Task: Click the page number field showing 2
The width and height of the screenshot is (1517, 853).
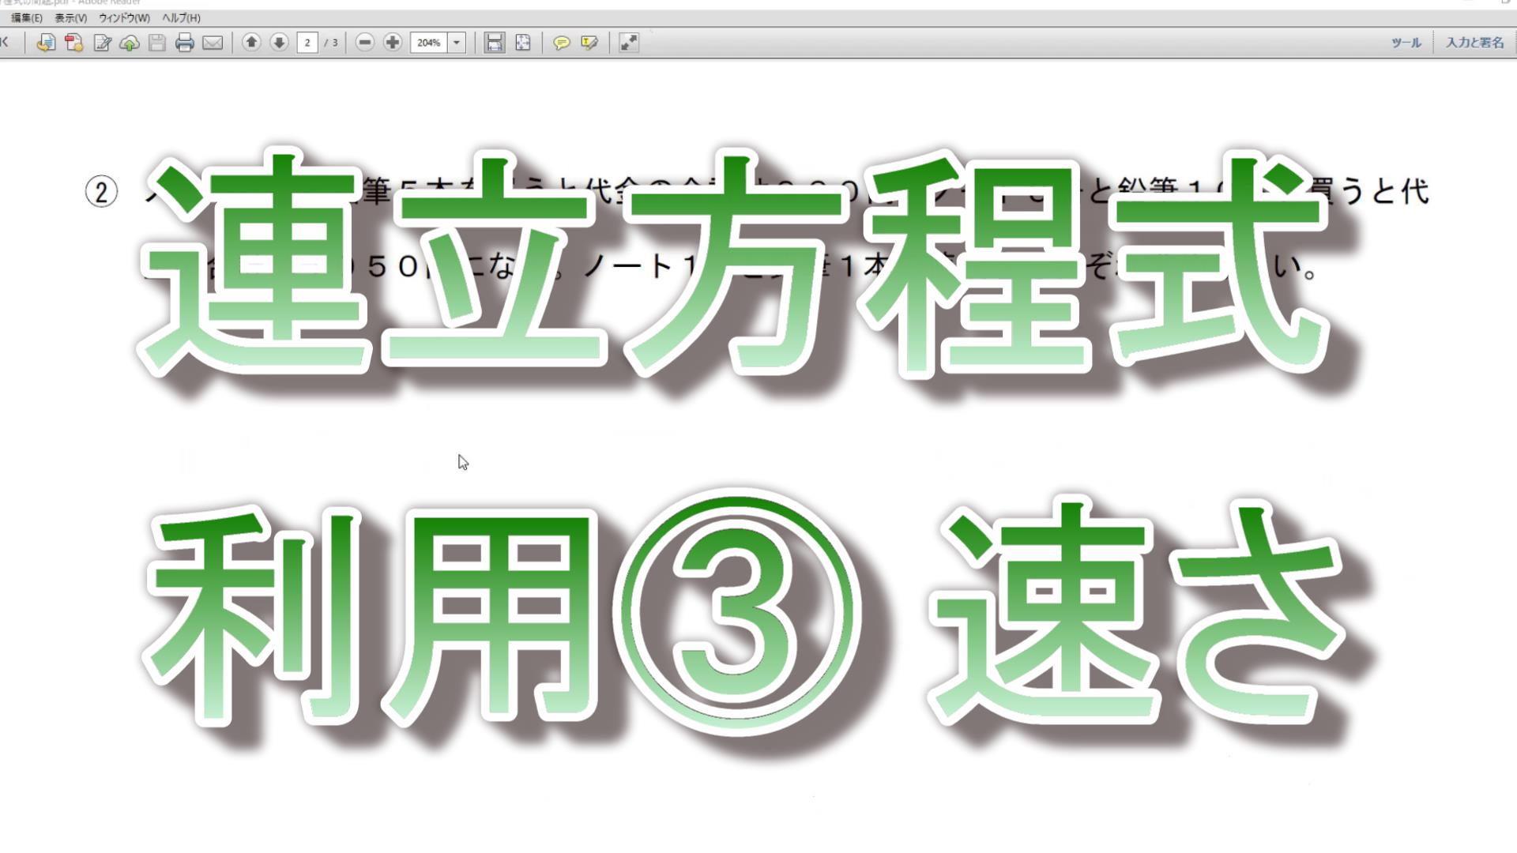Action: [307, 43]
